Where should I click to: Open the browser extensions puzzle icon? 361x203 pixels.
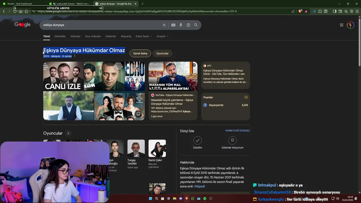coord(320,11)
